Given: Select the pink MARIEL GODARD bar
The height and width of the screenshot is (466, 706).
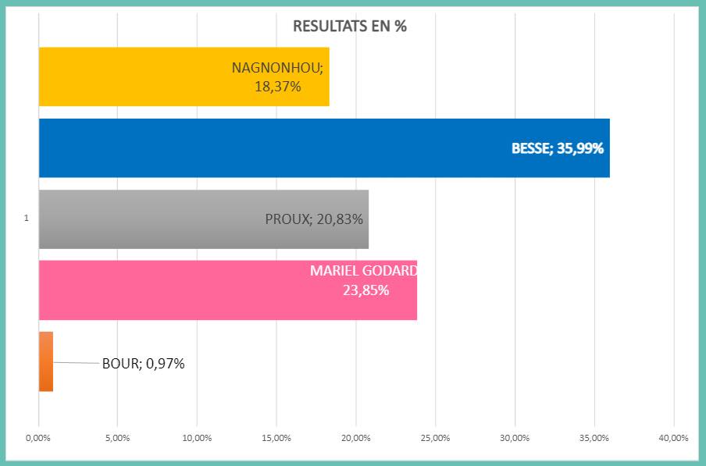Looking at the screenshot, I should 228,290.
